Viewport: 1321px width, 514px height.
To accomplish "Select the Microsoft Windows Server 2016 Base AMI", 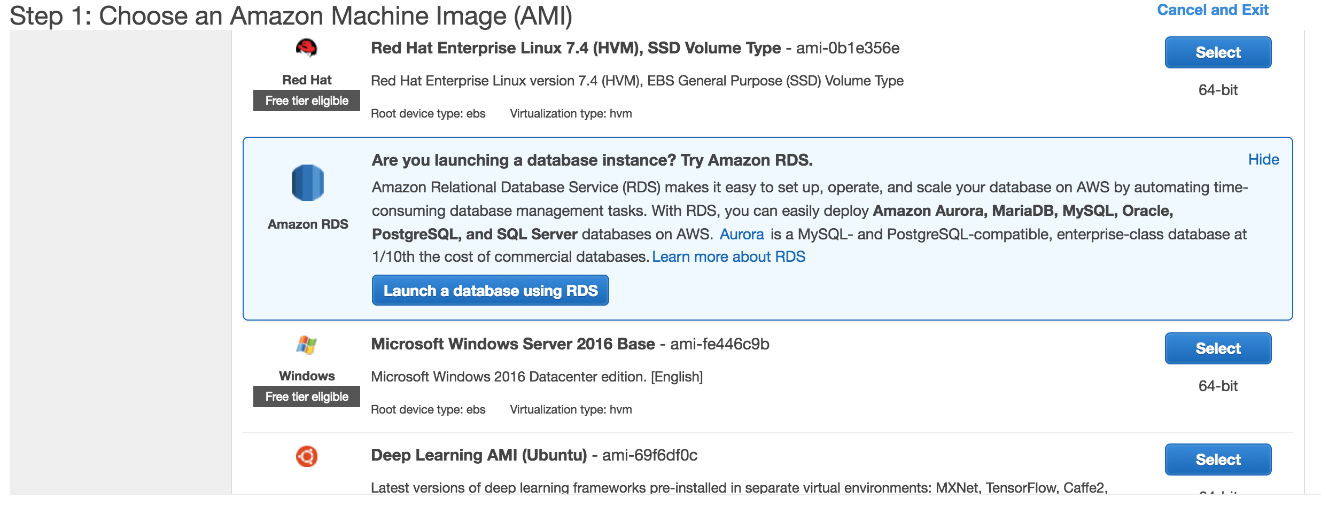I will (x=1217, y=348).
